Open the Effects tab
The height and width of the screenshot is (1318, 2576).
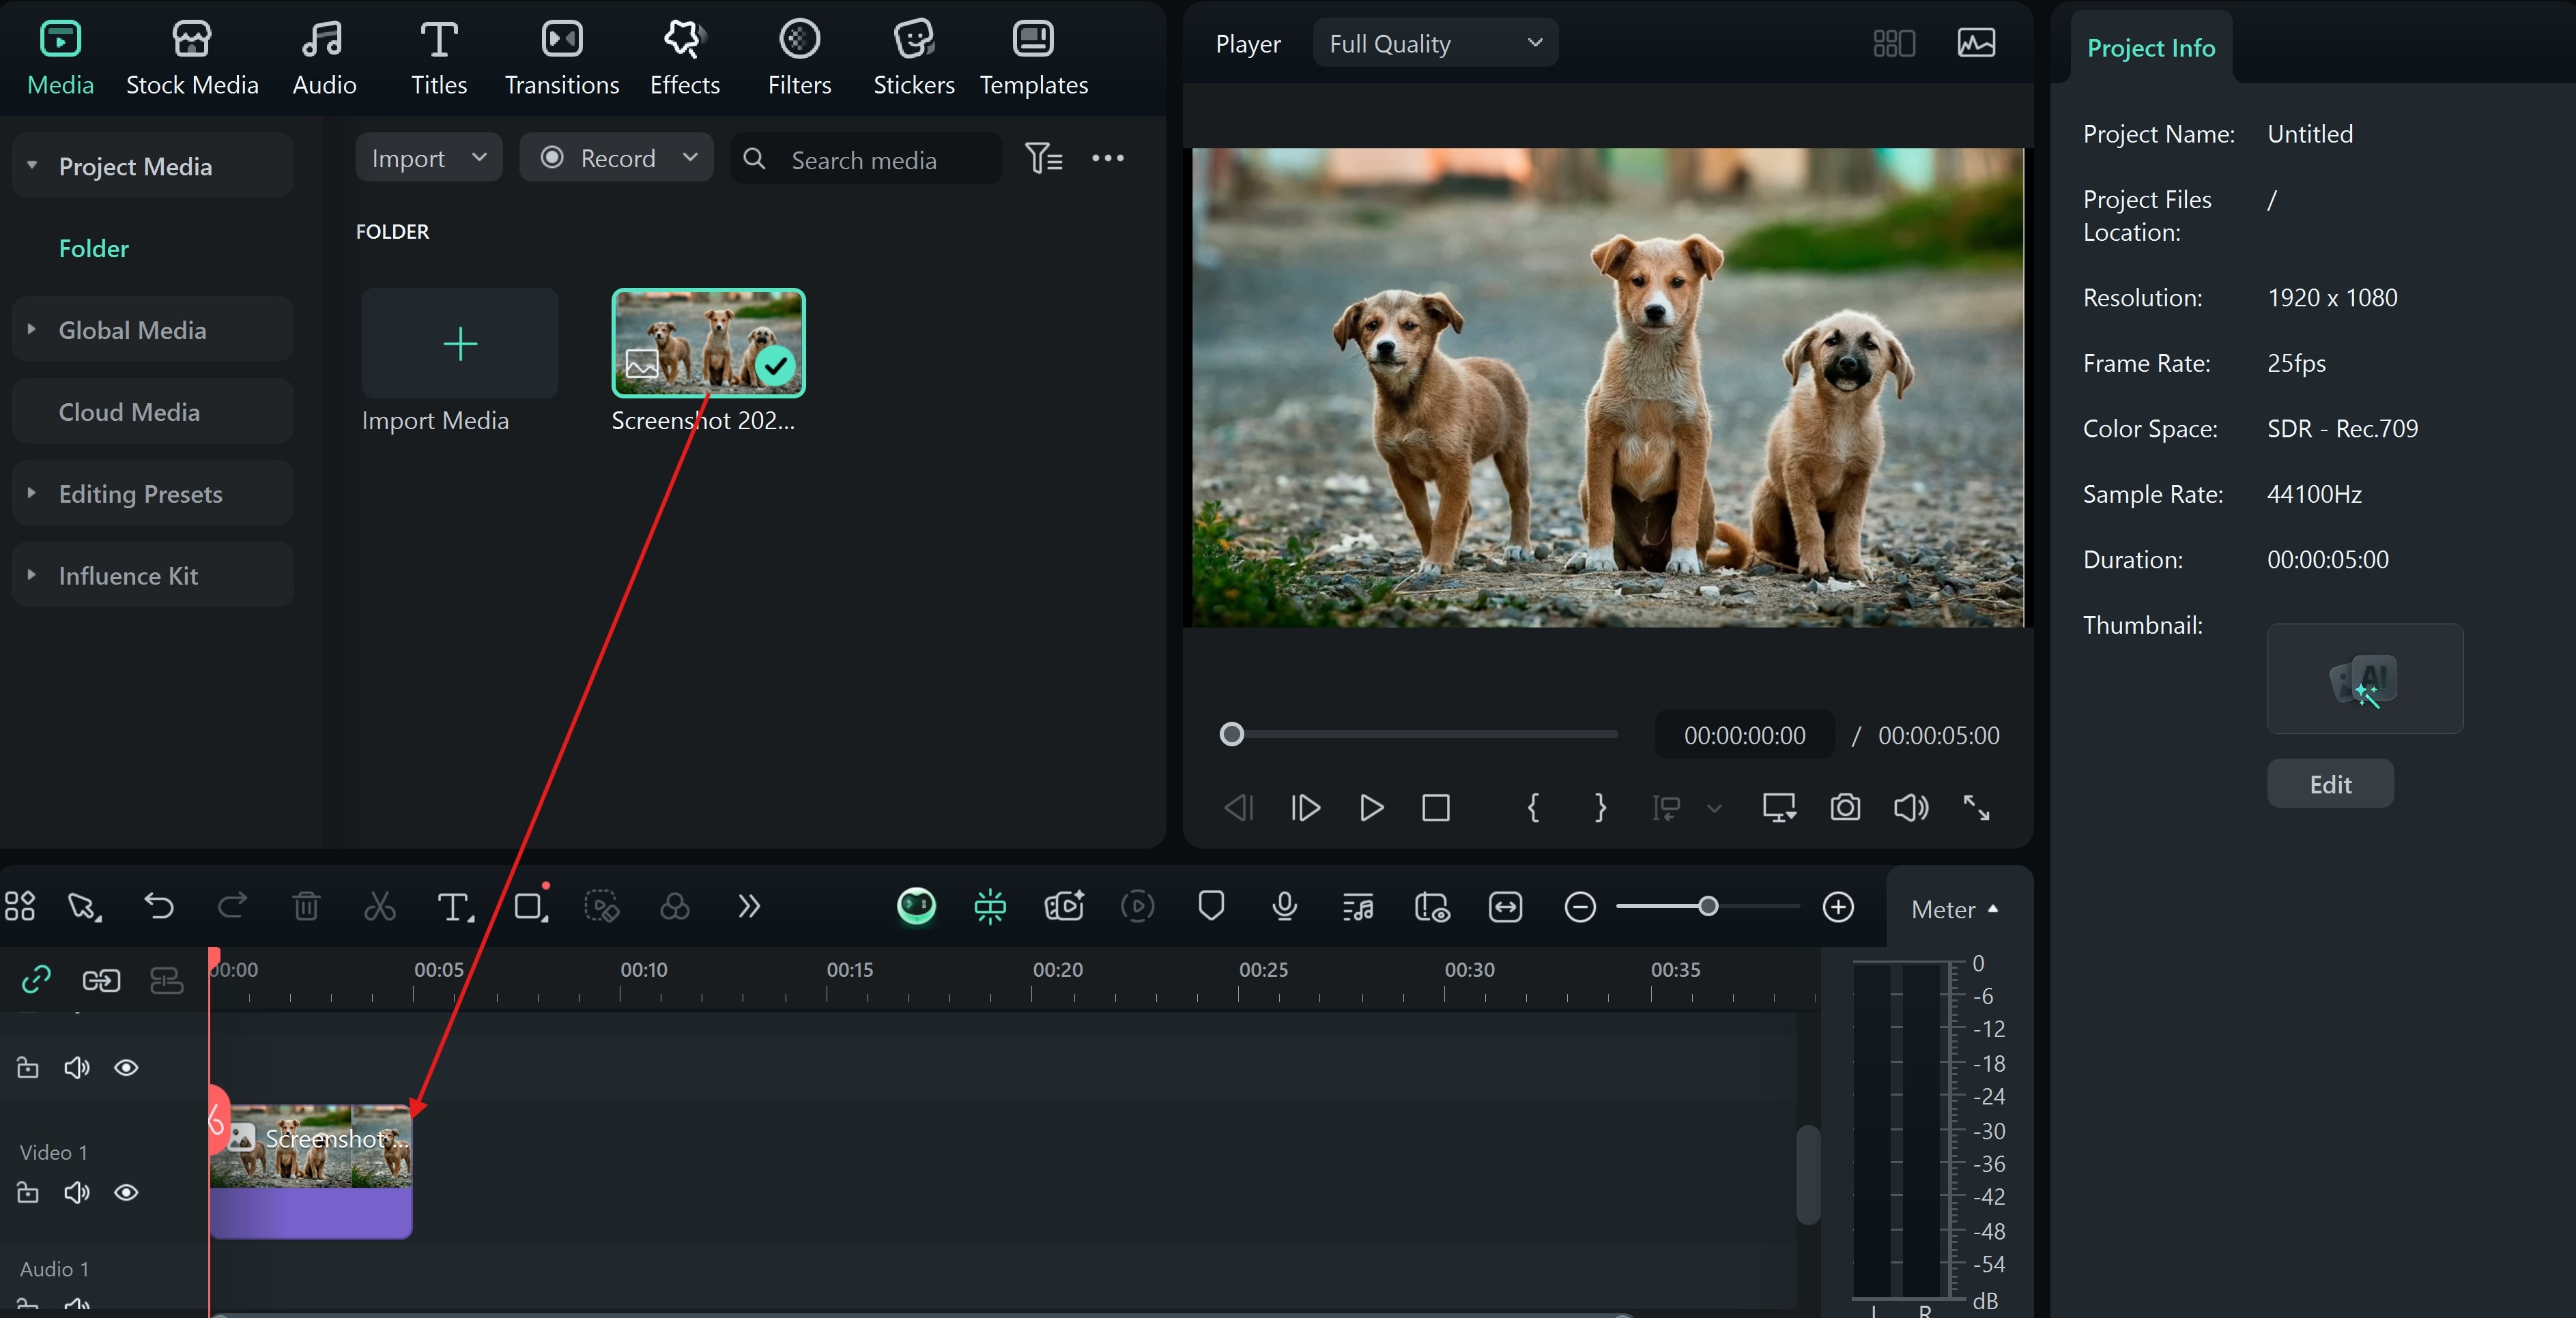pos(685,58)
